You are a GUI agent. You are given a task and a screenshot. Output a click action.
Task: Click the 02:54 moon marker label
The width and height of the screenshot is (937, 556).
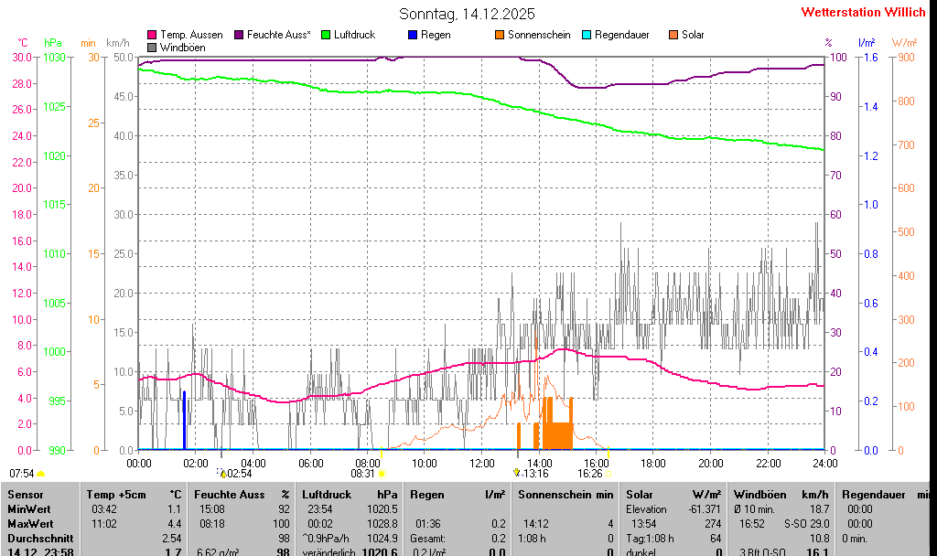tap(238, 473)
